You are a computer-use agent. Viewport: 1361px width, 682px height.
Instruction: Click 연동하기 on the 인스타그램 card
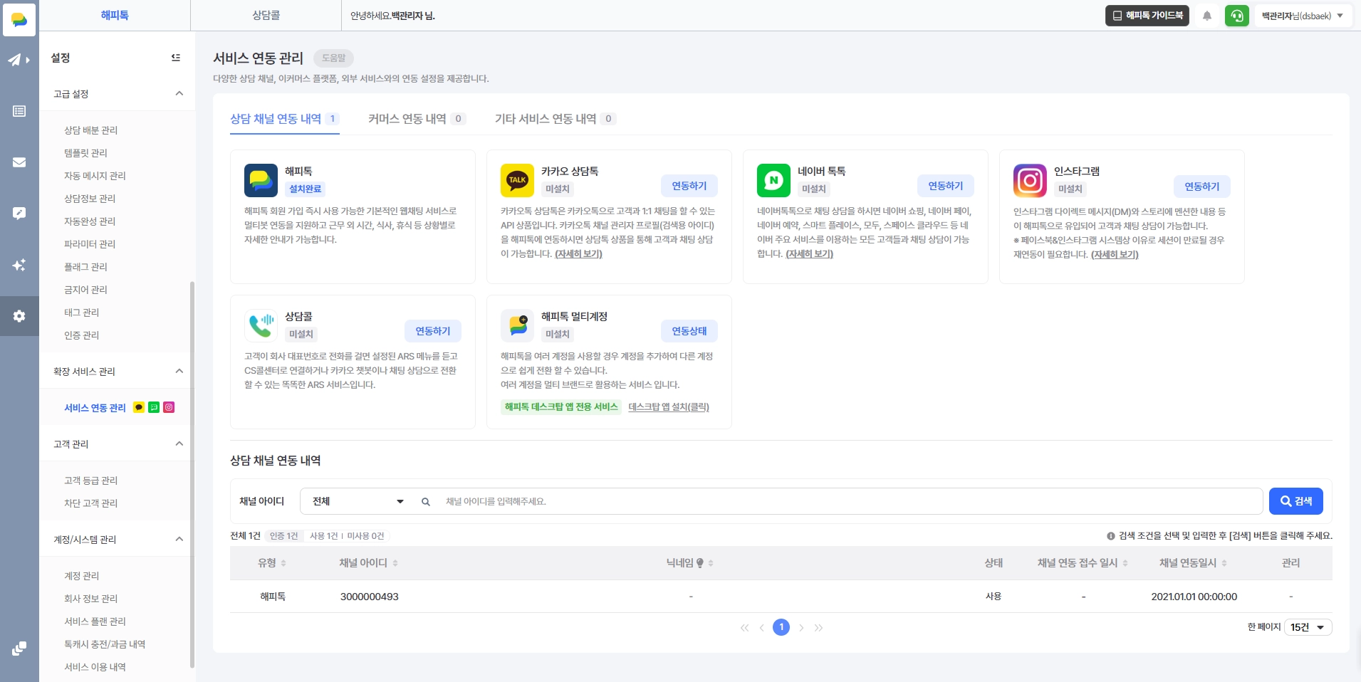(x=1202, y=187)
